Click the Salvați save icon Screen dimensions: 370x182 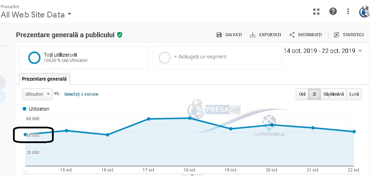(x=219, y=35)
